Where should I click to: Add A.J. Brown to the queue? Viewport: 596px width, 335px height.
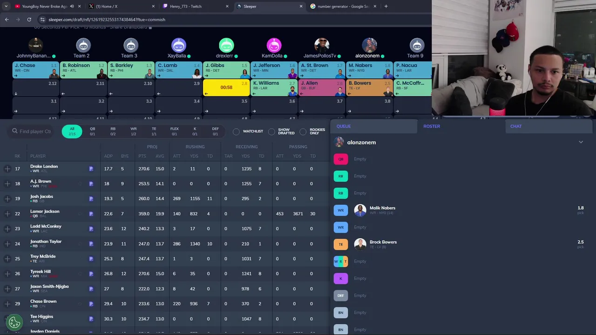tap(7, 184)
